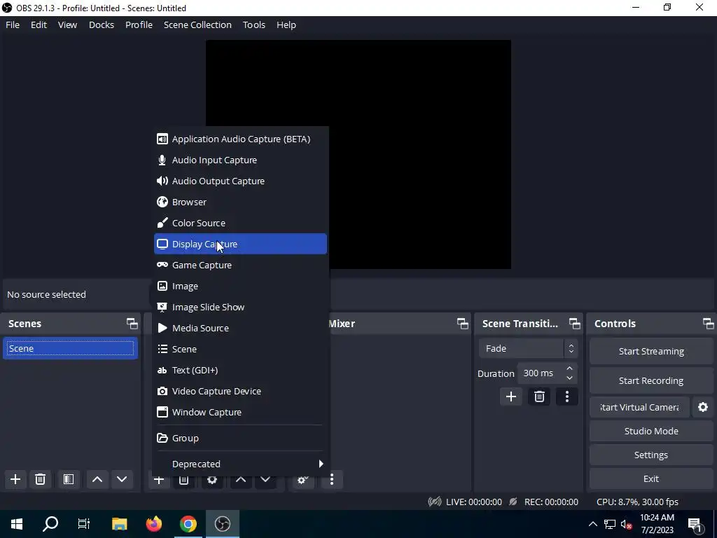This screenshot has height=538, width=717.
Task: Float the Scenes dock with pop-out icon
Action: pos(132,324)
